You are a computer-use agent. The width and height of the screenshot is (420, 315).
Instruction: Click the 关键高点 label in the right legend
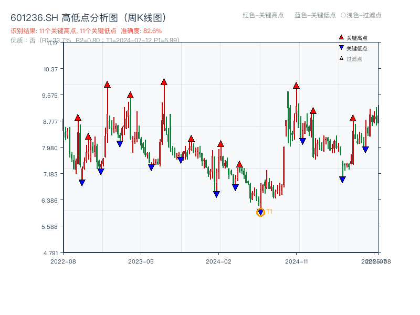click(358, 38)
